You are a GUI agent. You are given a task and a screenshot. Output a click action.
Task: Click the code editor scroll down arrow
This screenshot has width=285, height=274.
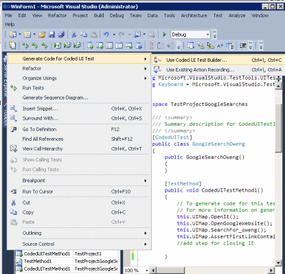pos(278,263)
